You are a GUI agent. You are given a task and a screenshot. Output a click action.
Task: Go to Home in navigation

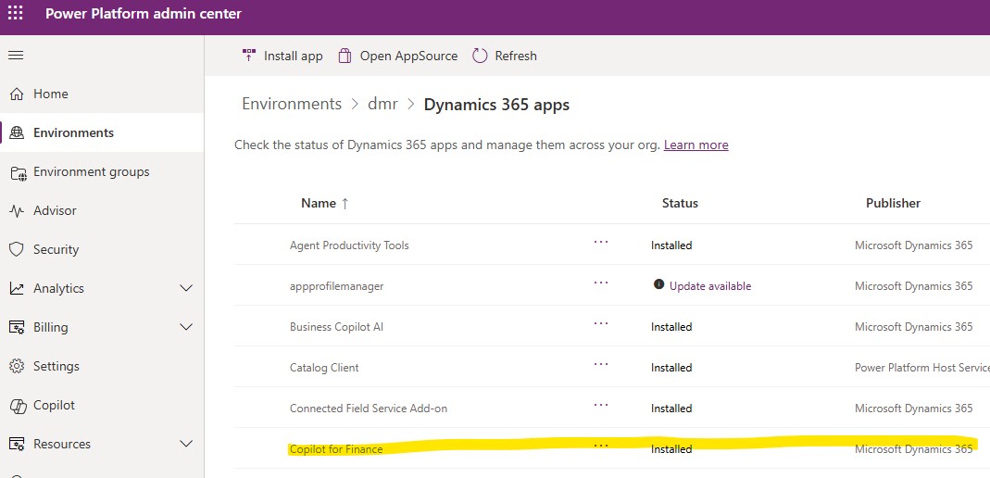[51, 94]
